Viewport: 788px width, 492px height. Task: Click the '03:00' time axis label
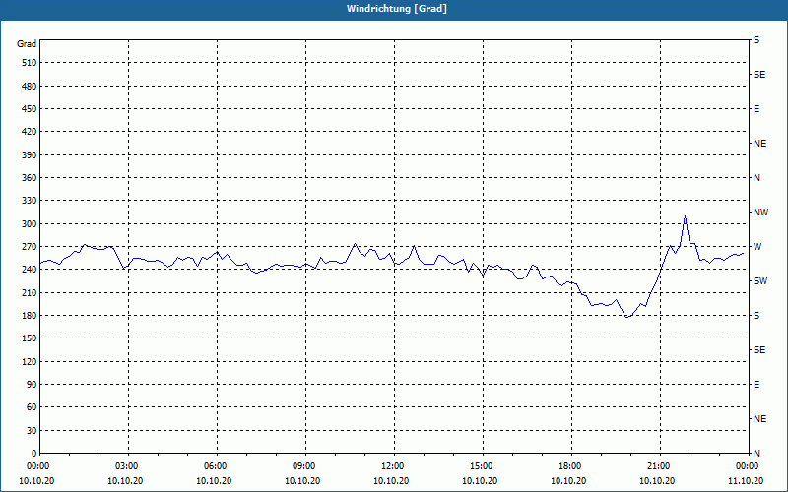pos(128,465)
